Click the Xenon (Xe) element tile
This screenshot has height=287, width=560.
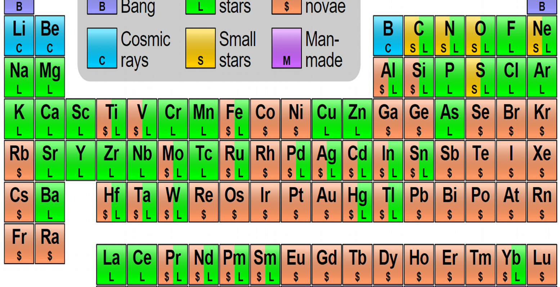click(542, 161)
